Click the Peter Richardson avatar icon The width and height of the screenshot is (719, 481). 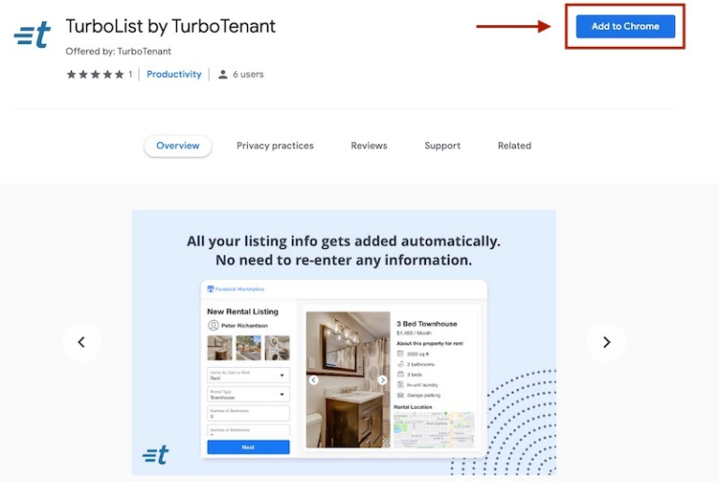point(213,326)
